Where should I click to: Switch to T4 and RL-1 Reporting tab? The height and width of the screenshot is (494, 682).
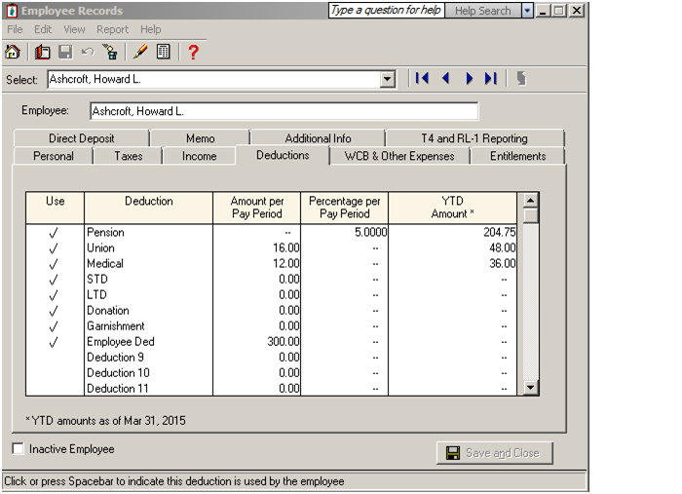click(x=474, y=138)
